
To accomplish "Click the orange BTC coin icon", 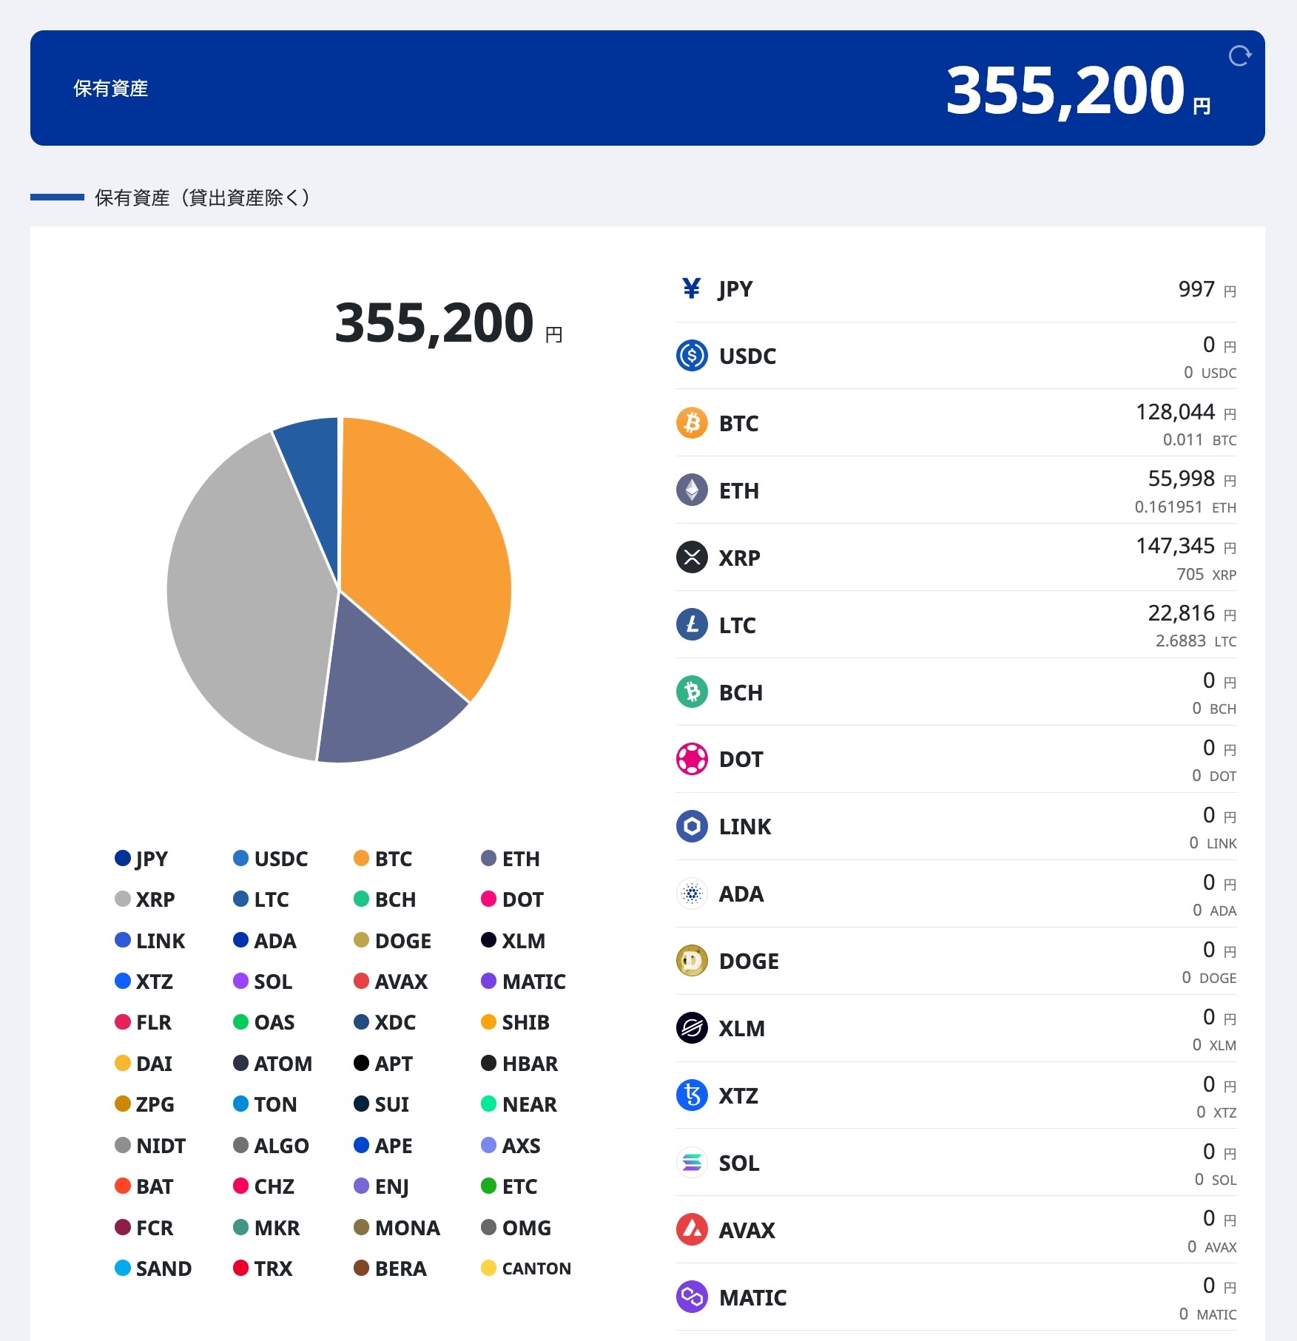I will coord(692,423).
